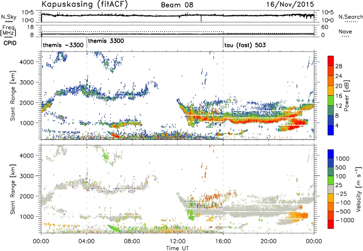Click the '4000' range tick on the power panel
Screen dimensions: 363x251
coord(27,62)
